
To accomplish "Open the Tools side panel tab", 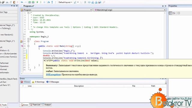I will 3,105.
